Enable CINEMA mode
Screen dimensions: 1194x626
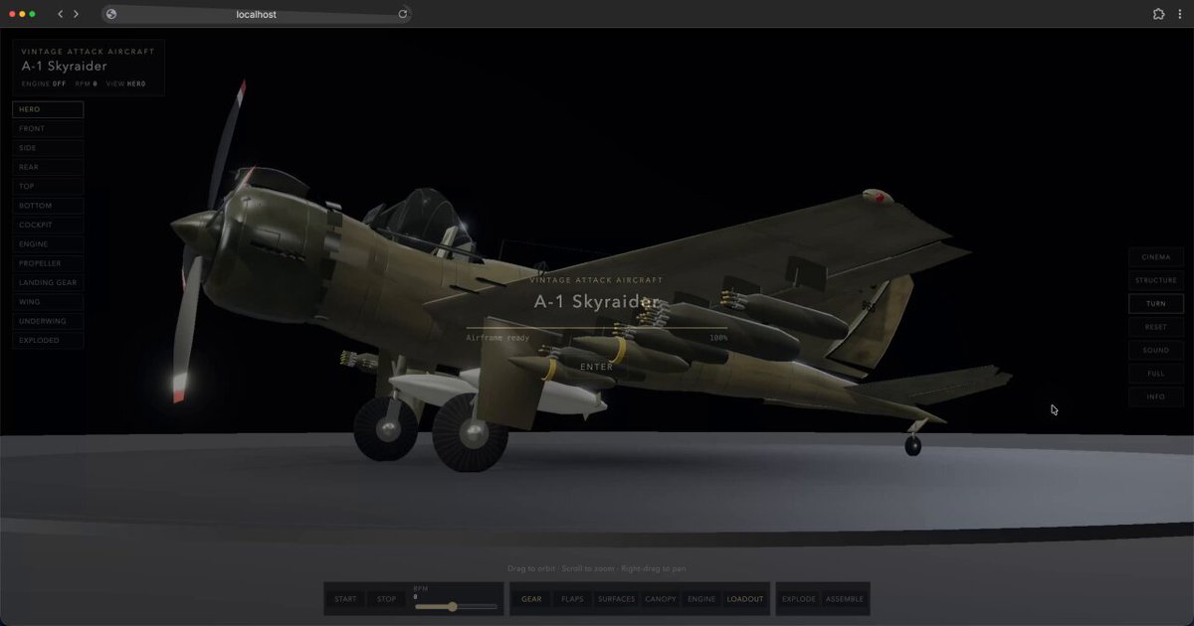point(1156,257)
